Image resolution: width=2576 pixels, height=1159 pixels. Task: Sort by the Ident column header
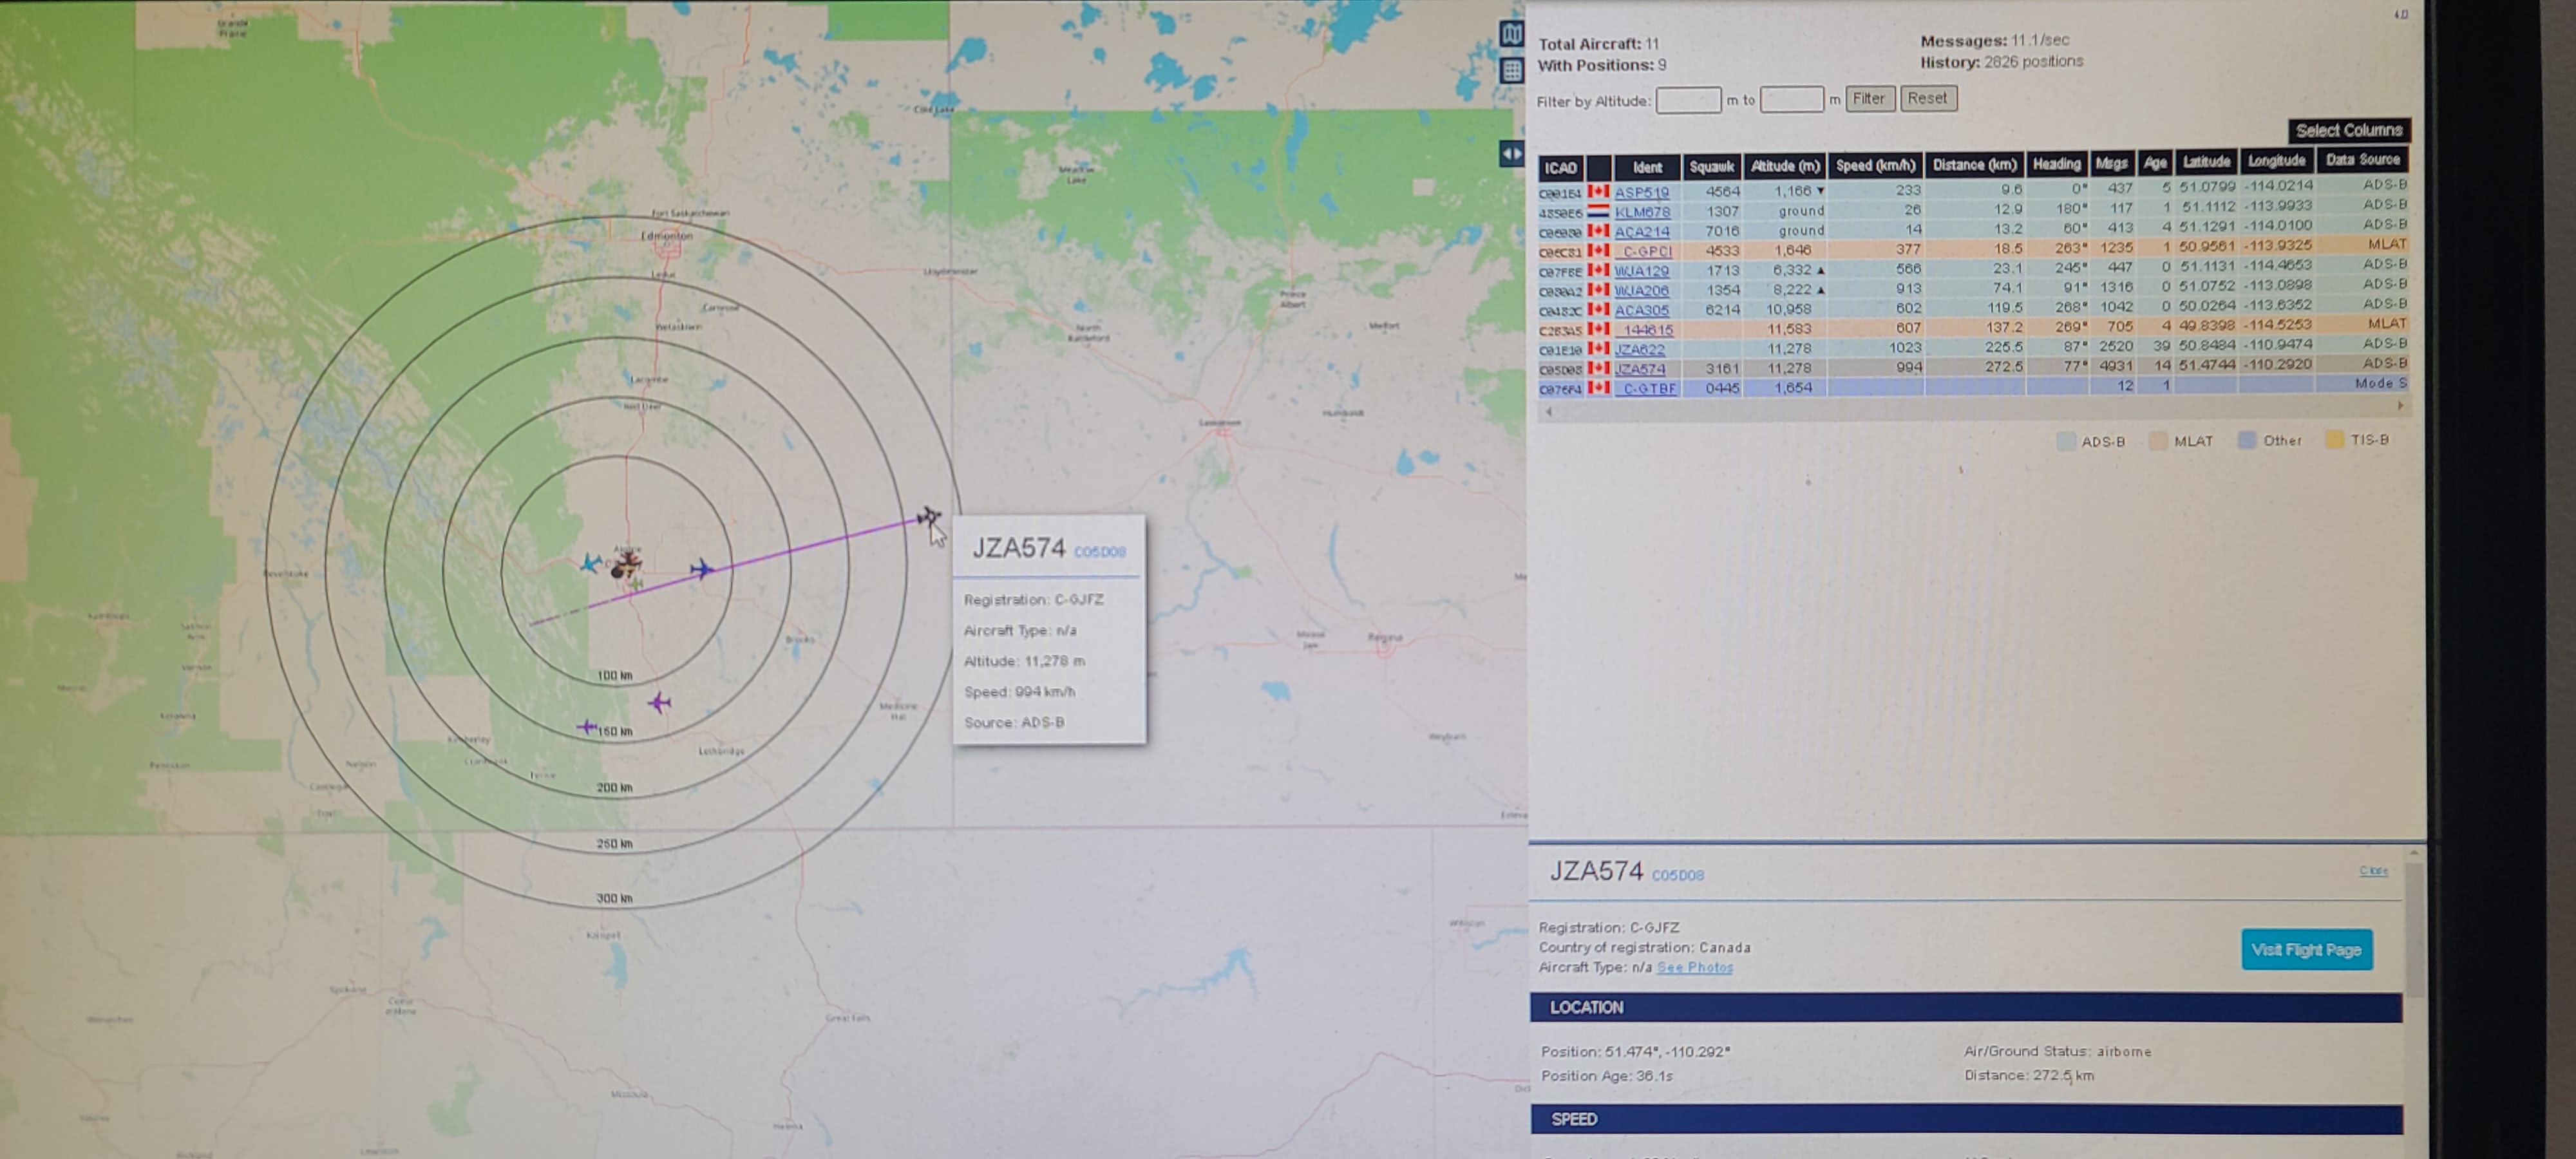(x=1646, y=167)
